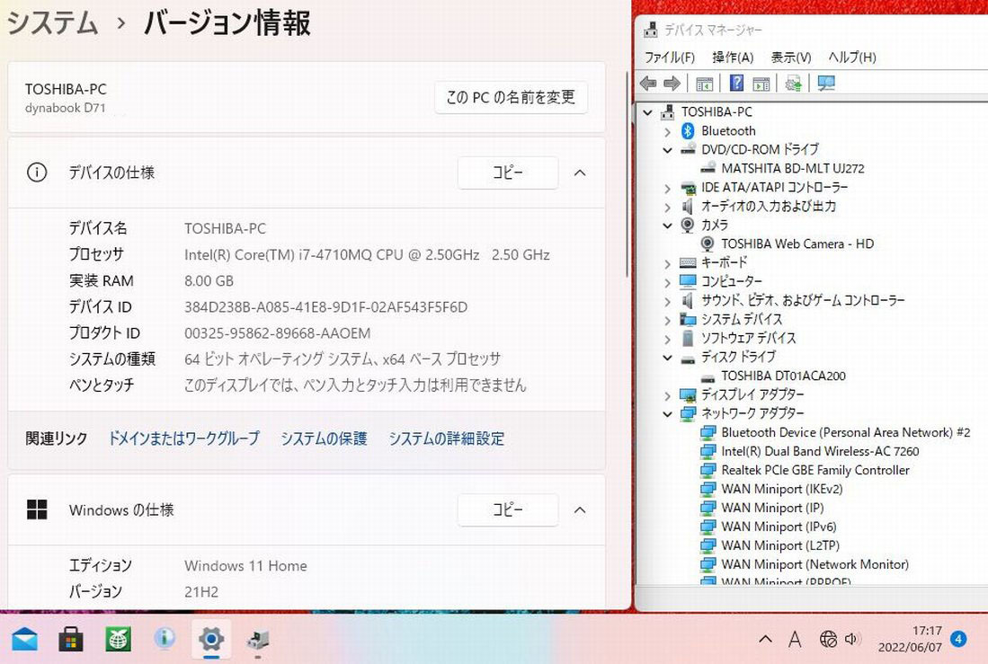Open the ファイル(F) menu
Image resolution: width=988 pixels, height=664 pixels.
coord(669,58)
